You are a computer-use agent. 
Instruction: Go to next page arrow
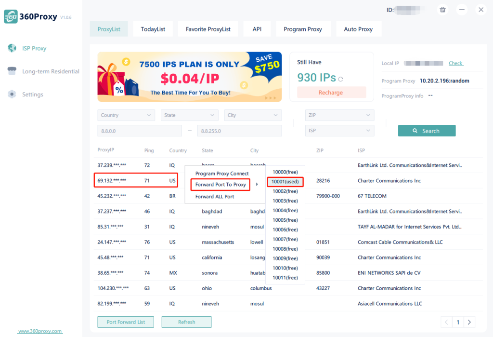(469, 322)
